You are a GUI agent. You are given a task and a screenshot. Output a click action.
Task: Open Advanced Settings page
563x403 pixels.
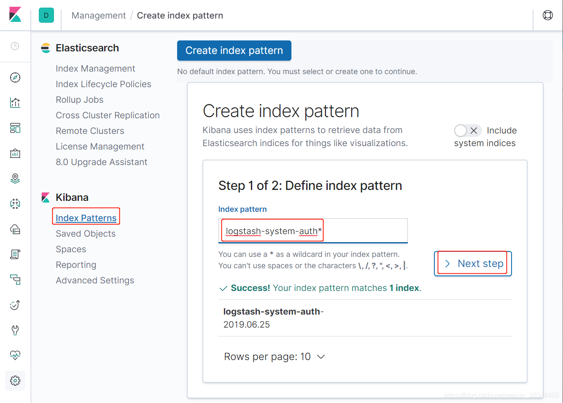(x=95, y=280)
